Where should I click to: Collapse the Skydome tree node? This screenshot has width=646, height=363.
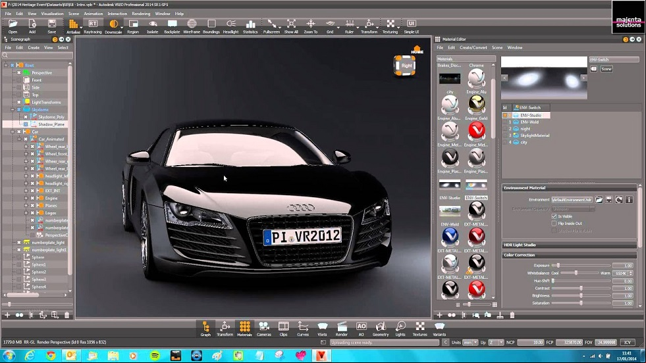13,109
